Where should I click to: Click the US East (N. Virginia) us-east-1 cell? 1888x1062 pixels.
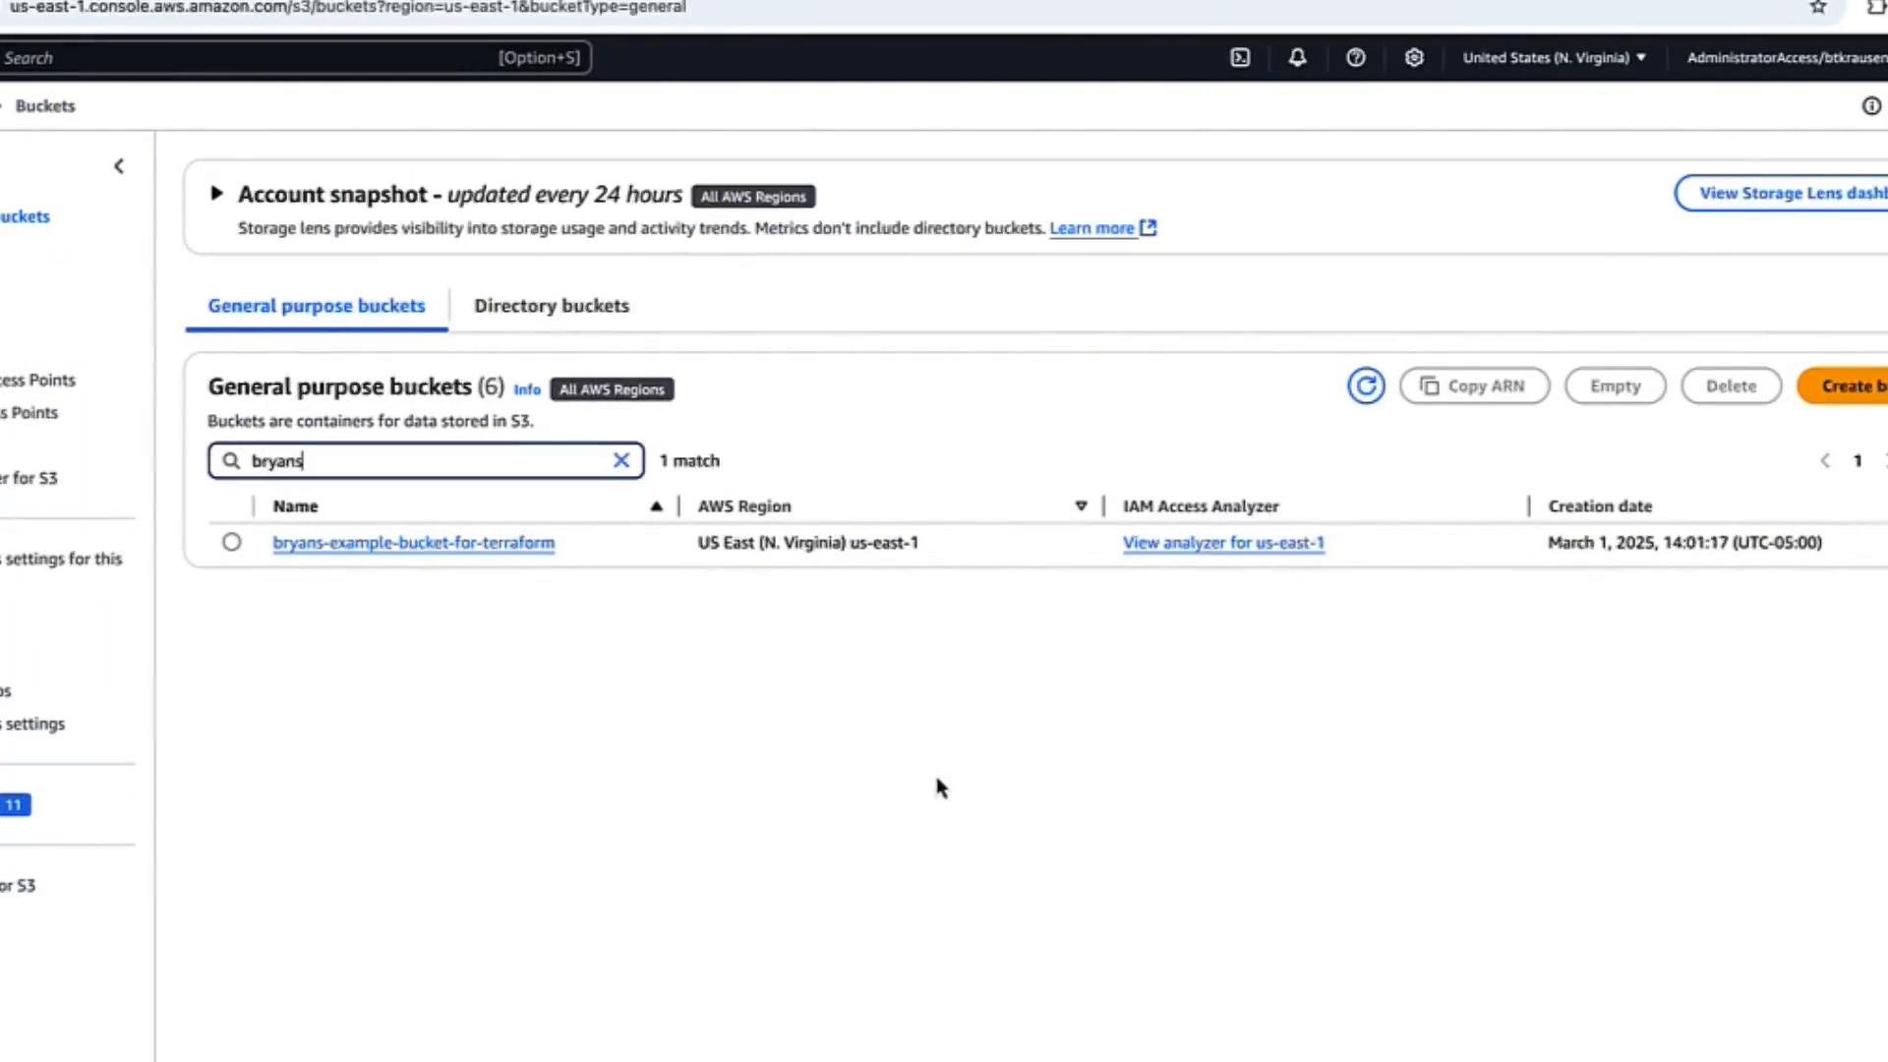click(807, 543)
